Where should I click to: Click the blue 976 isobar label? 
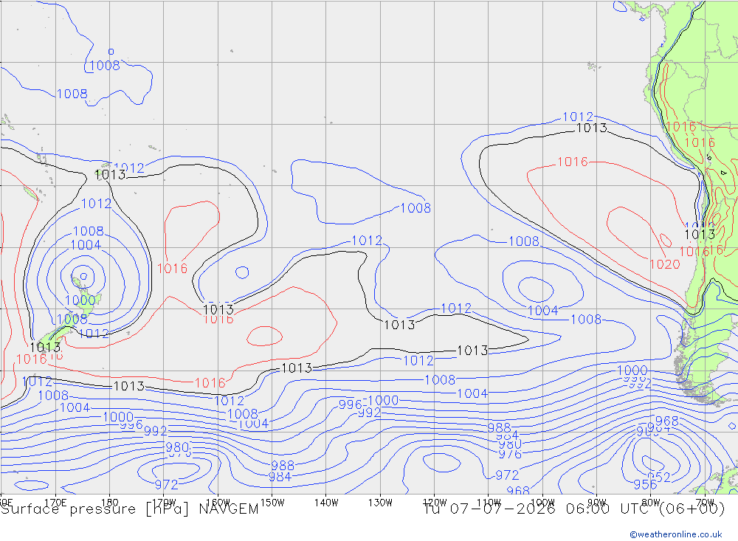pos(510,454)
